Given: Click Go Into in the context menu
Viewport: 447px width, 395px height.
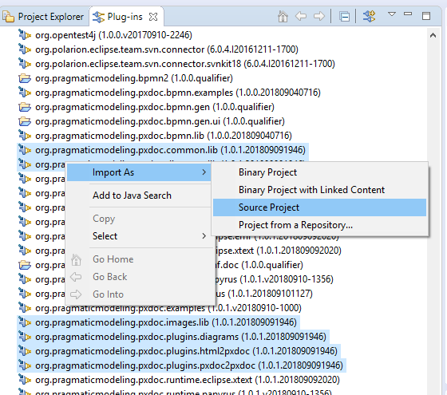Looking at the screenshot, I should coord(108,294).
